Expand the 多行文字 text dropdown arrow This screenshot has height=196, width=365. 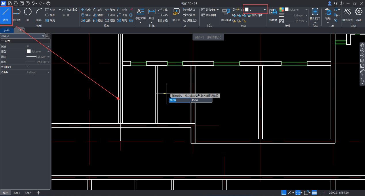coord(140,22)
